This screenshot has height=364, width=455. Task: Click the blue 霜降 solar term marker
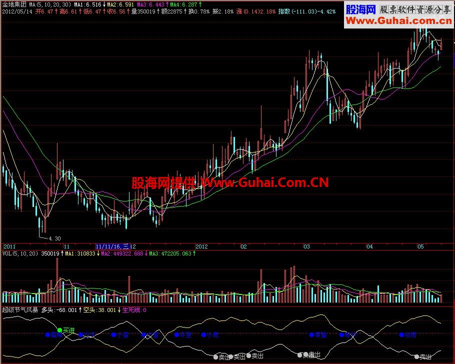(x=48, y=334)
